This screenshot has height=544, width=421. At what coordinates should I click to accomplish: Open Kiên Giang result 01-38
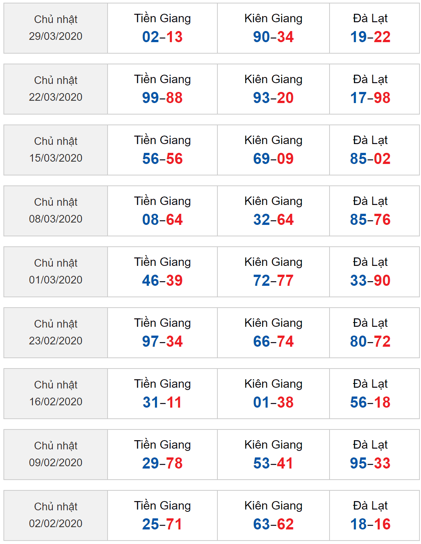click(x=273, y=403)
